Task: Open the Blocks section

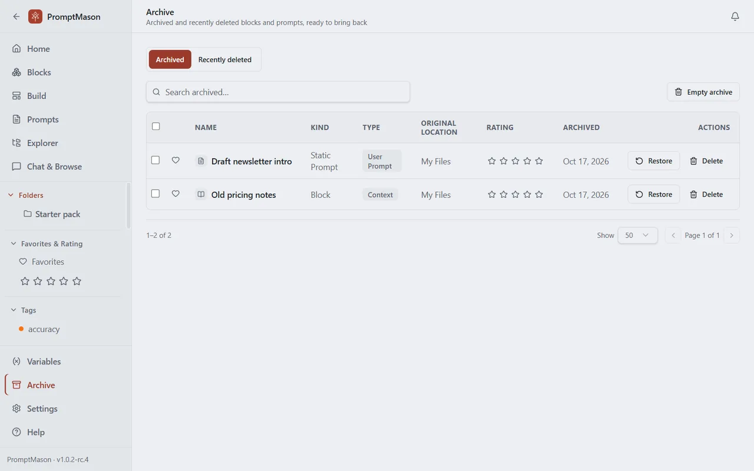Action: [65, 72]
